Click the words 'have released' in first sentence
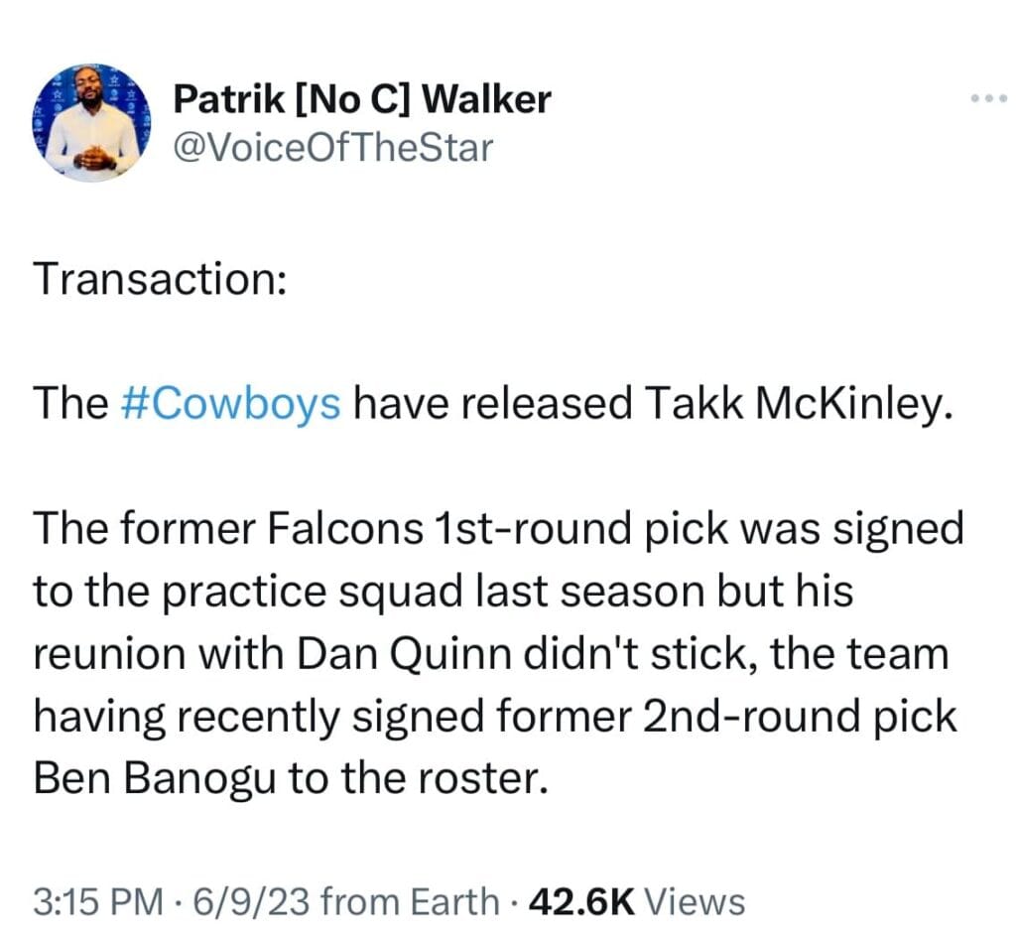1016x938 pixels. tap(492, 403)
